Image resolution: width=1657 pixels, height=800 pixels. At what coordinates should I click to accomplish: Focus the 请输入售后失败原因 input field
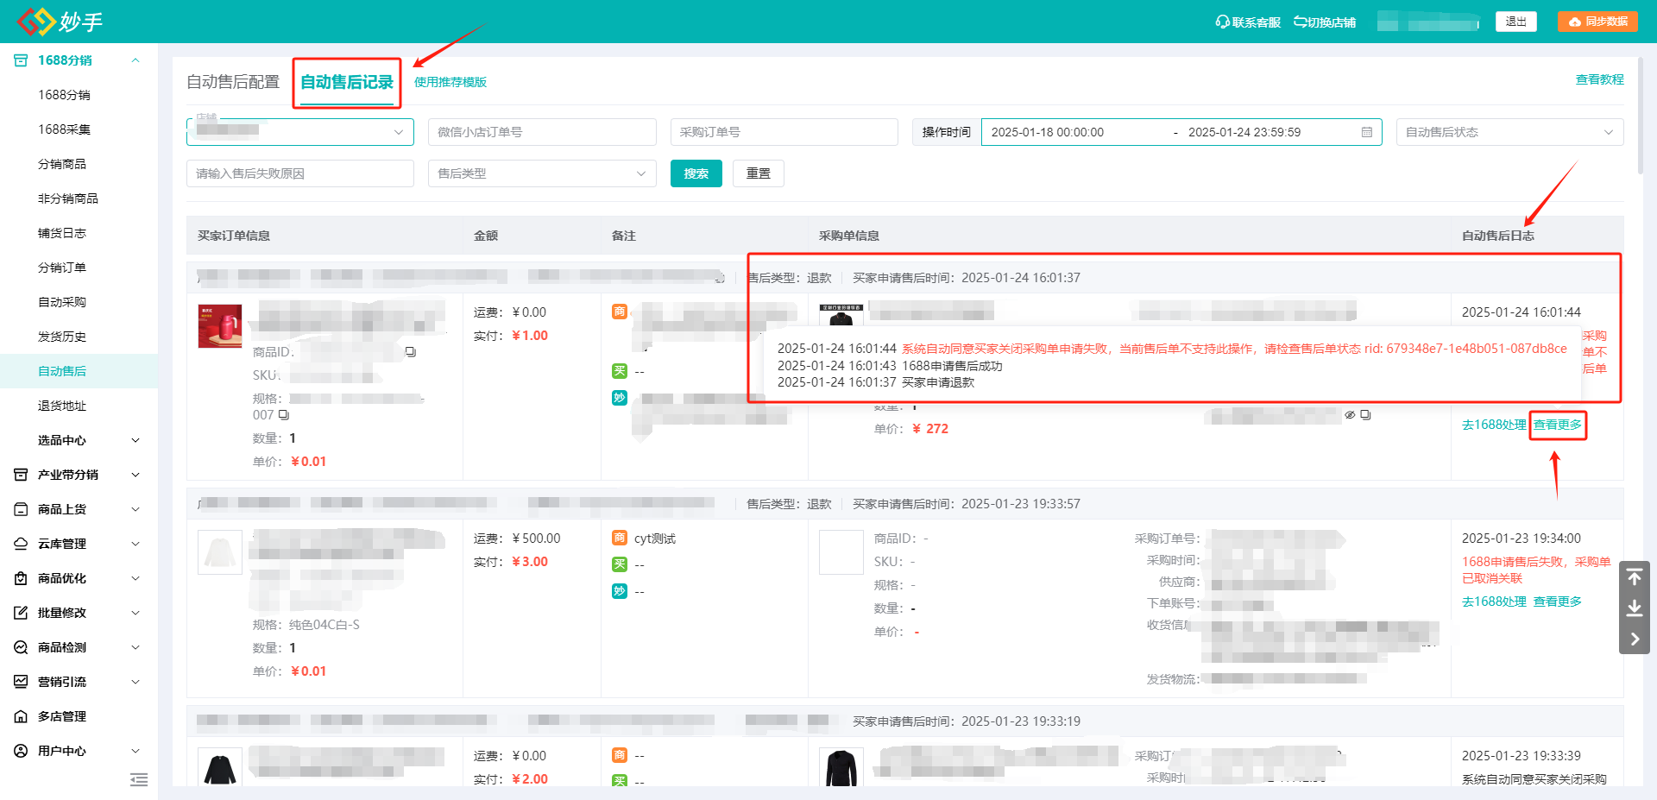click(300, 173)
